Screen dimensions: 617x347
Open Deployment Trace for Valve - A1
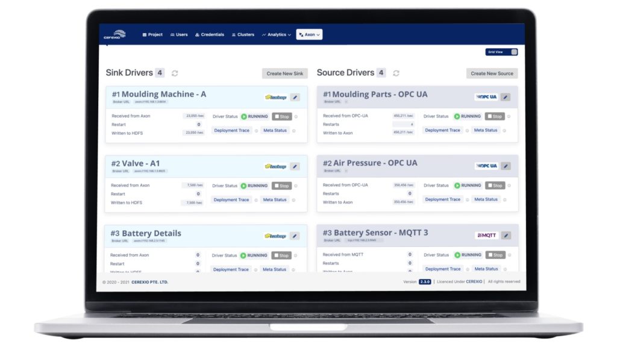tap(231, 200)
